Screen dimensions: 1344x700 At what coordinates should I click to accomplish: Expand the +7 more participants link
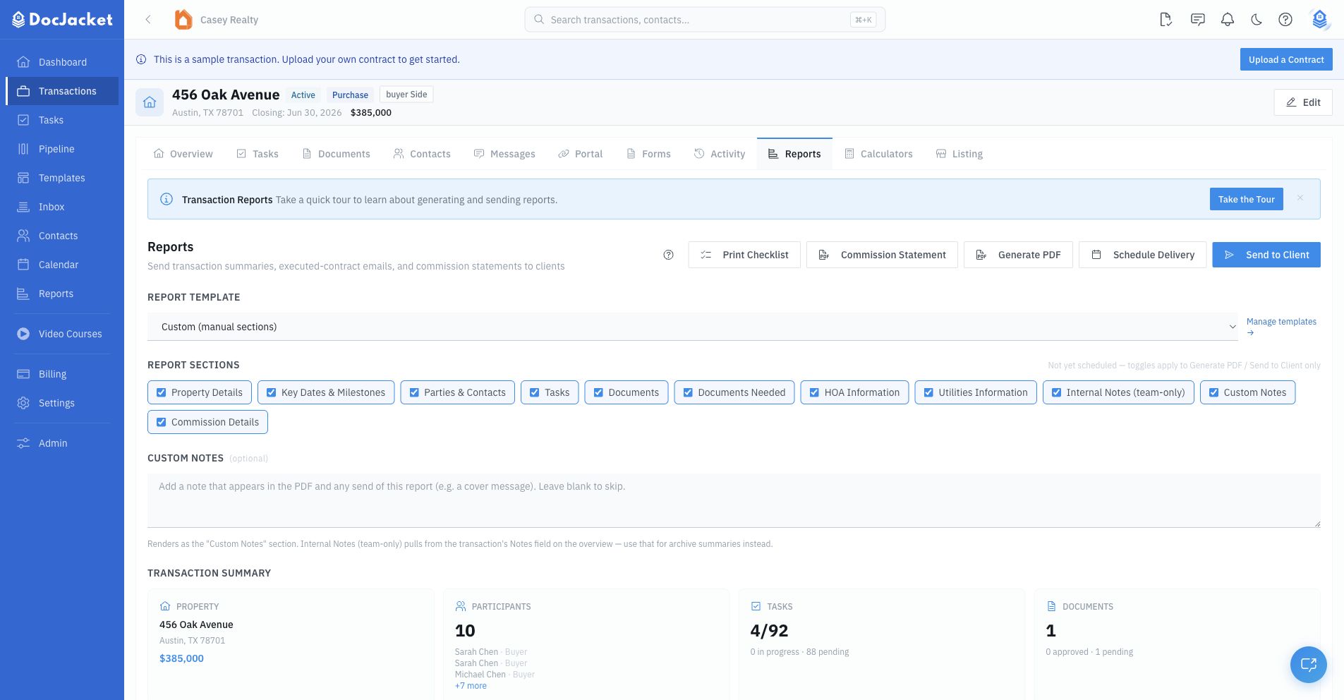pos(471,686)
